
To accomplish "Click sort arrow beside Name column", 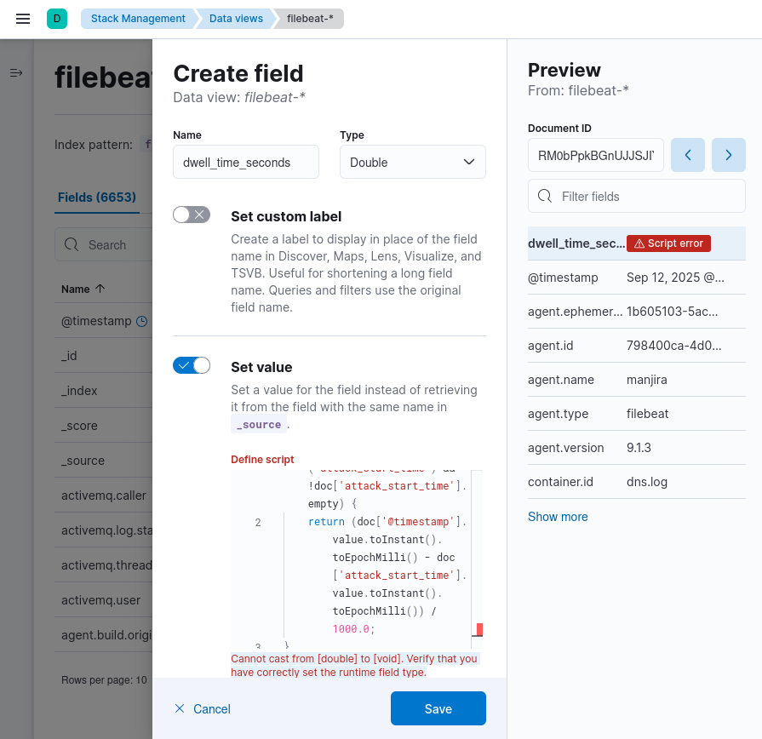I will 100,289.
